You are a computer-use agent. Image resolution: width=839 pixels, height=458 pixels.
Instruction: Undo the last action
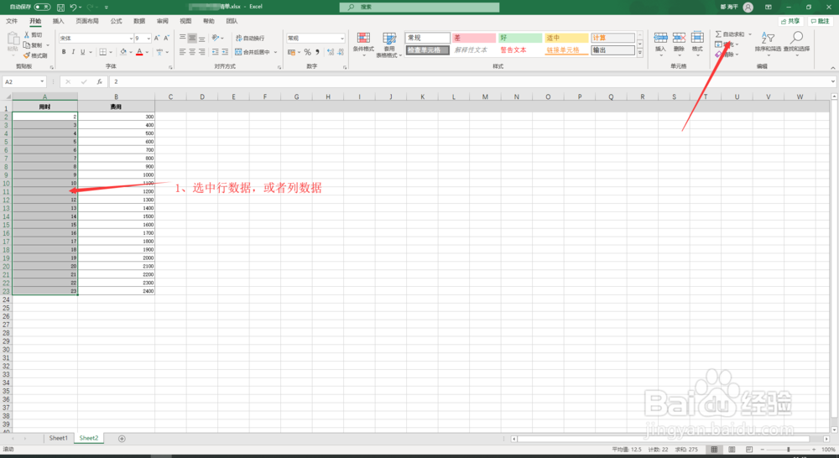click(x=73, y=8)
